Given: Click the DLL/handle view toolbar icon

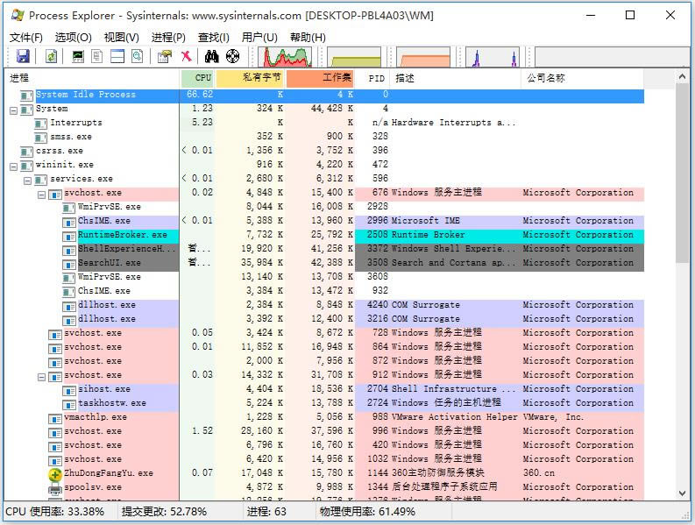Looking at the screenshot, I should (138, 56).
